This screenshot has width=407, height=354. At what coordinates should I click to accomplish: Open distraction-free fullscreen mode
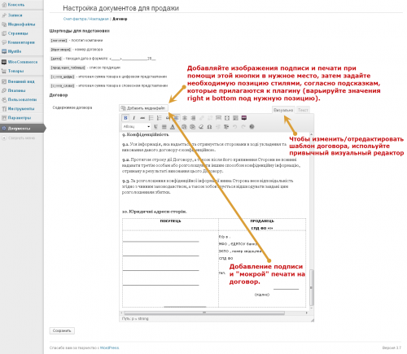coord(227,118)
